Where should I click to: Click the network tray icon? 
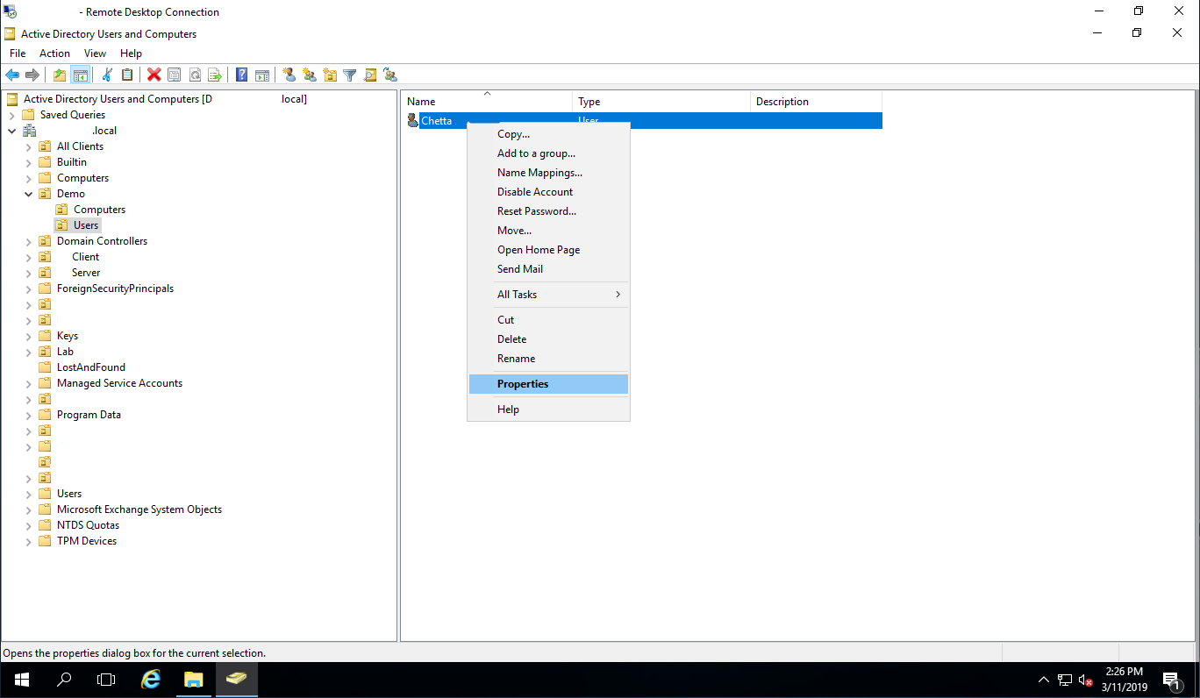tap(1065, 680)
